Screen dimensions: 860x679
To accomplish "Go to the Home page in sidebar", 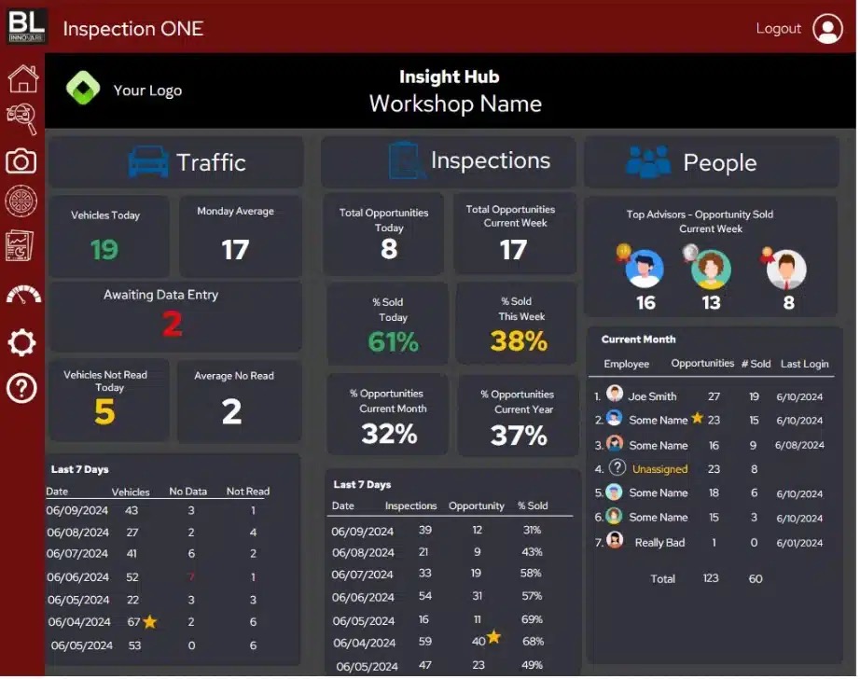I will [22, 78].
